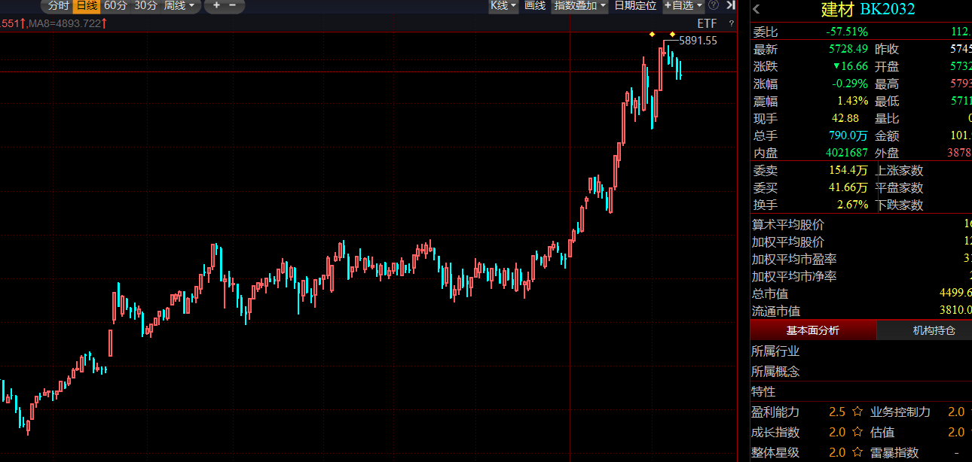Collapse side panel with the skip arrow icon
The width and height of the screenshot is (972, 462).
click(731, 5)
